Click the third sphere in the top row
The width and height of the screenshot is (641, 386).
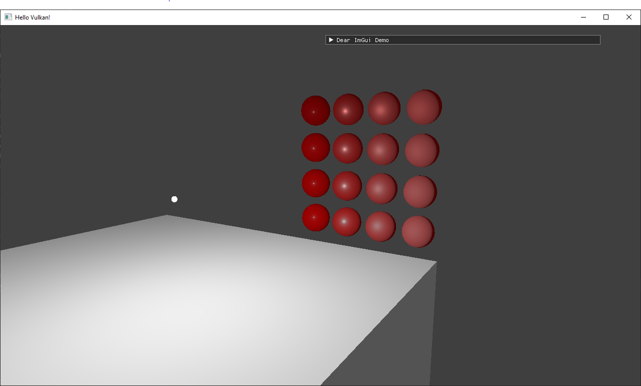click(x=384, y=108)
